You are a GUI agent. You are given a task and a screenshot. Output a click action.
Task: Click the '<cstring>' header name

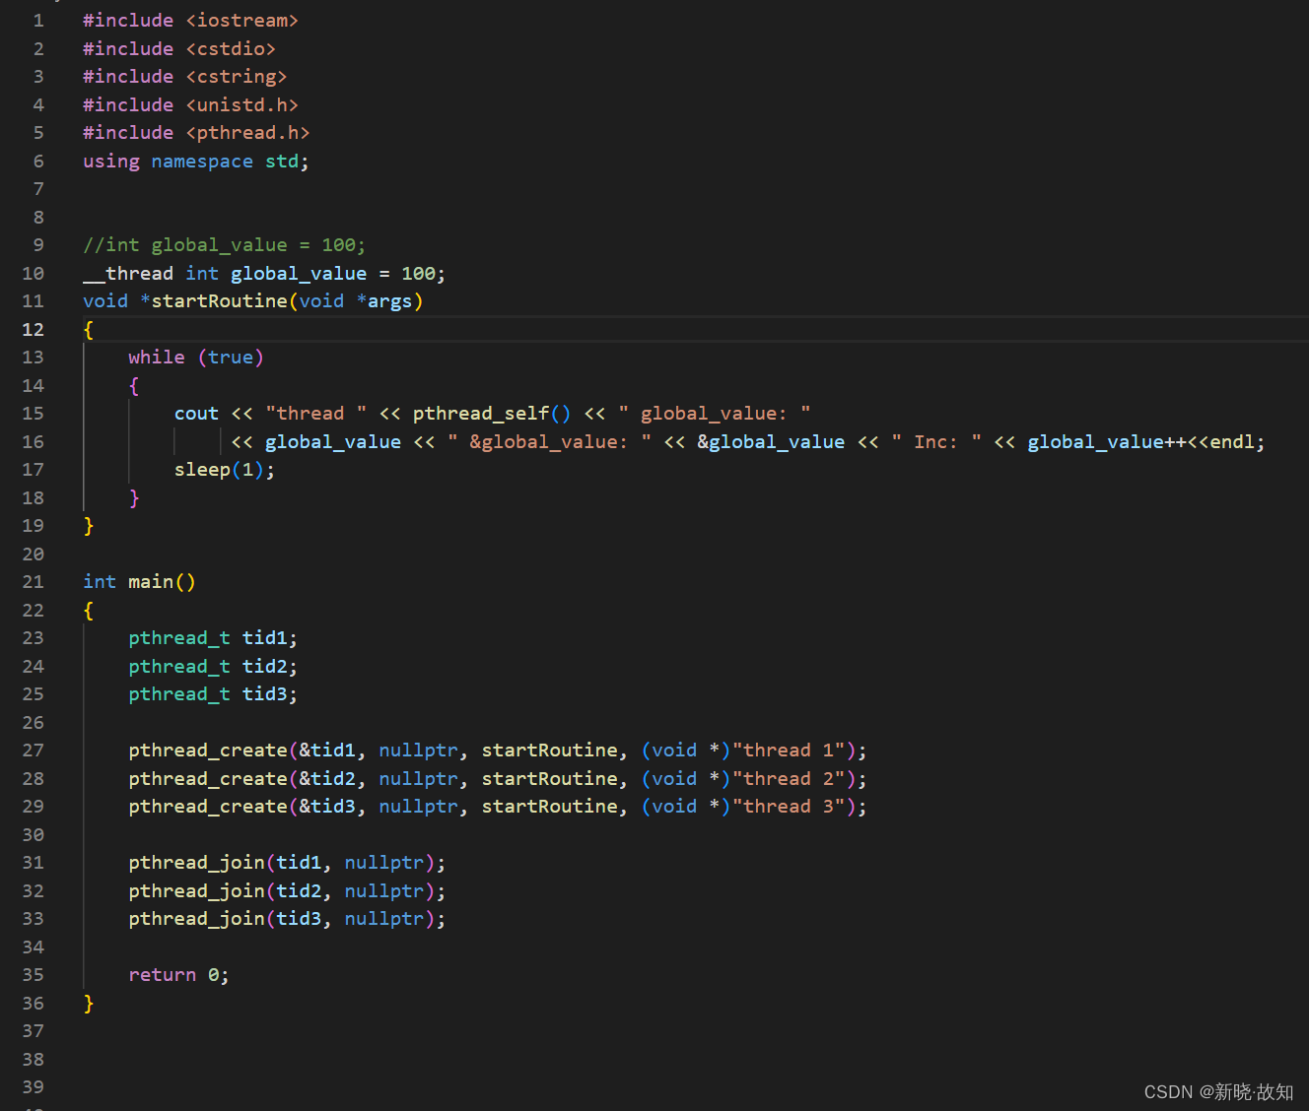[x=237, y=77]
